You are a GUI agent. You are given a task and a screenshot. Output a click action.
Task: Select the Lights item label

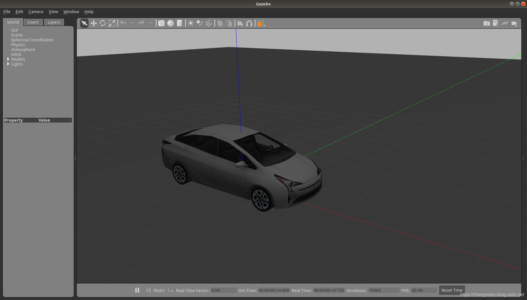click(x=17, y=64)
